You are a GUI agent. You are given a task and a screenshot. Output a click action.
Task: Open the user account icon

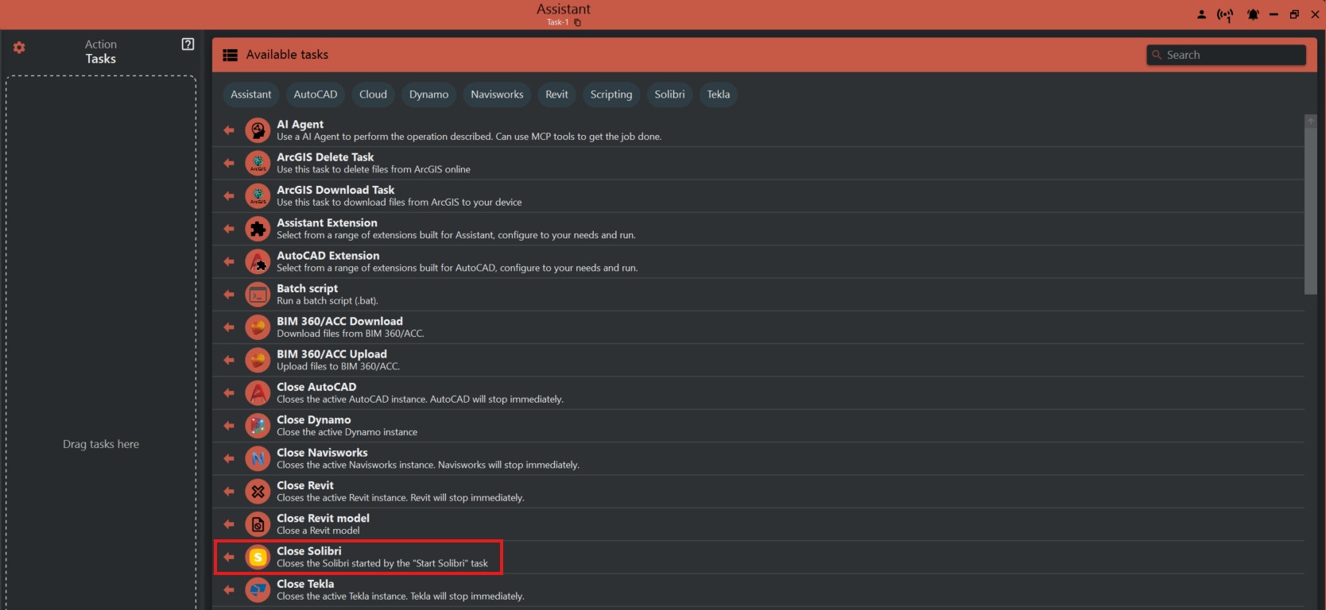point(1201,14)
